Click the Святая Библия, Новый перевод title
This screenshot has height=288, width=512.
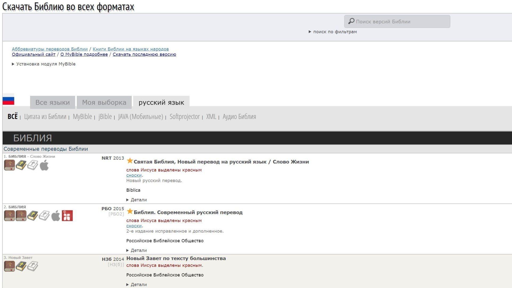pyautogui.click(x=221, y=162)
